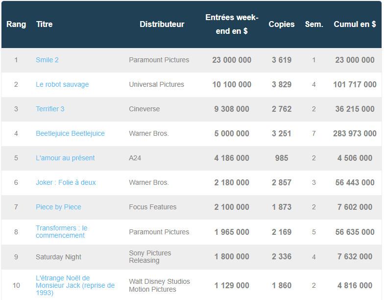Click the 23 000 000 weekend entries cell
Viewport: 385px width, 300px height.
232,60
